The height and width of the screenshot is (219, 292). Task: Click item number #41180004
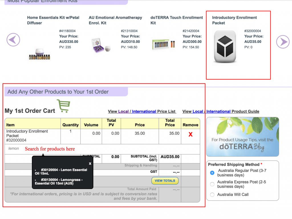tap(67, 31)
